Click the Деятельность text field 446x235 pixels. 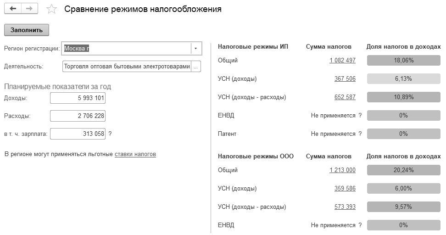click(127, 67)
